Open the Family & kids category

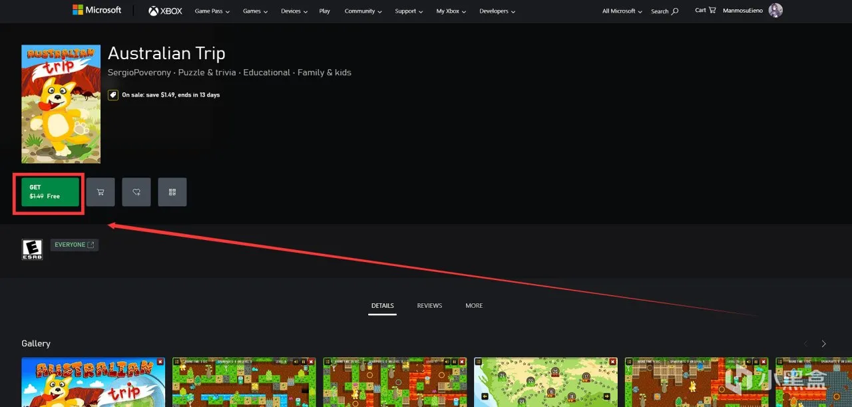[324, 72]
